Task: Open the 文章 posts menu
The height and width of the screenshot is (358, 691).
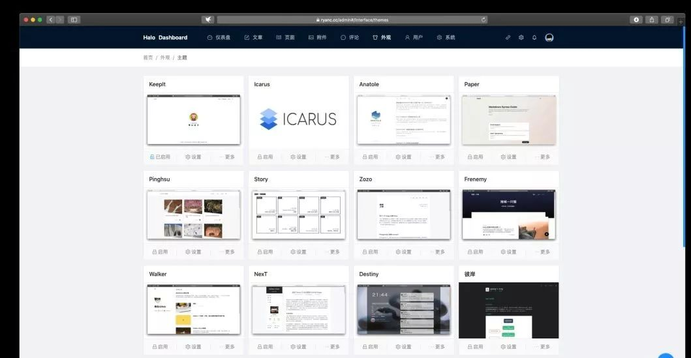Action: (x=253, y=37)
